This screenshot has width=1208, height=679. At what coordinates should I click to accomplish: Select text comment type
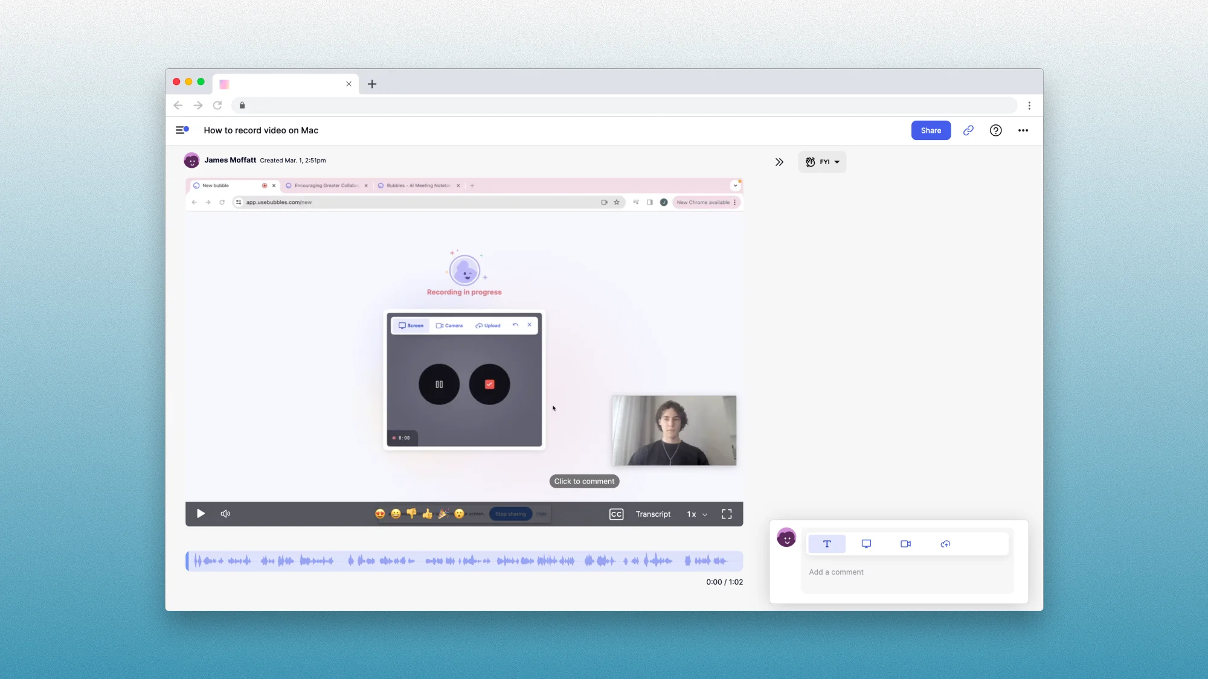pos(827,544)
